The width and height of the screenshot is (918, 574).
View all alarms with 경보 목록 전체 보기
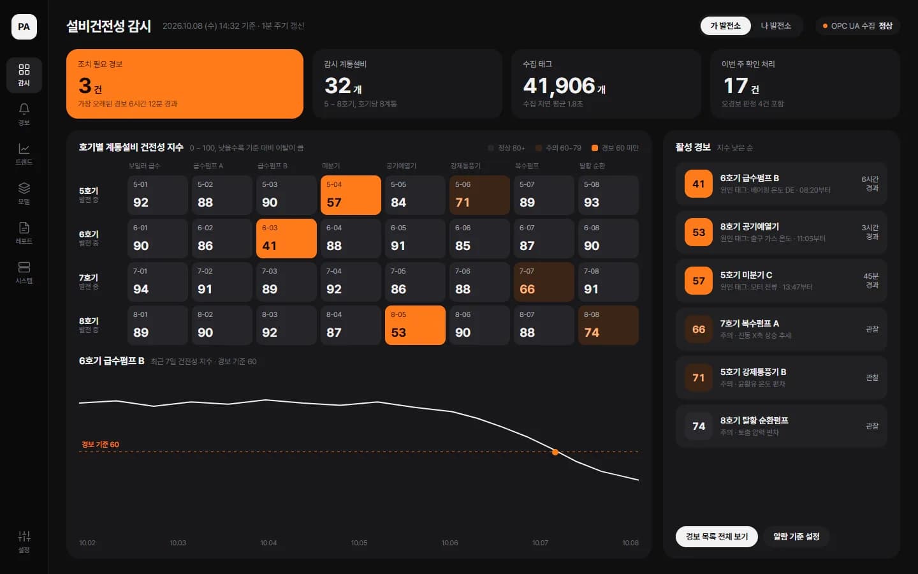[717, 536]
